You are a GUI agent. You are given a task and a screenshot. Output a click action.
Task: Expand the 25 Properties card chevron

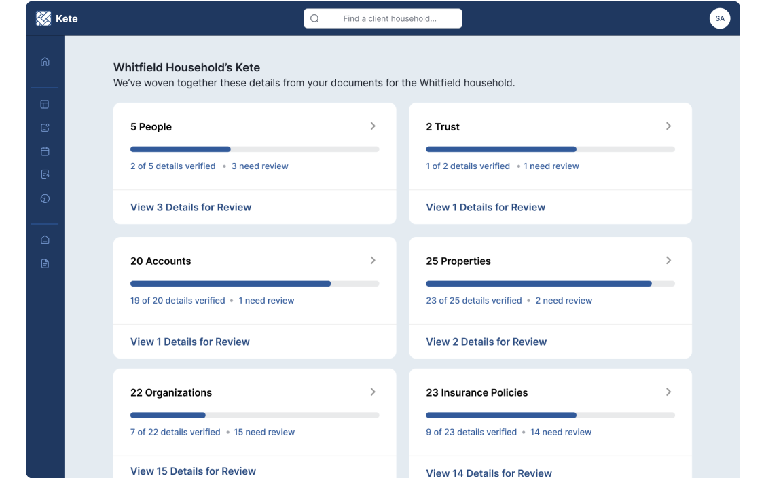coord(668,260)
